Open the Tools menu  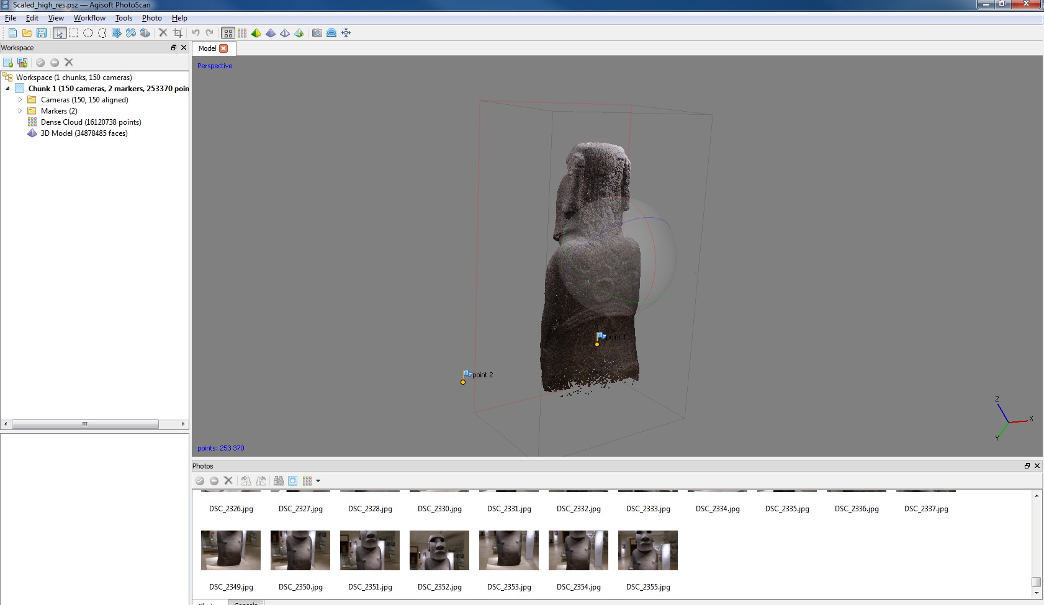(124, 18)
